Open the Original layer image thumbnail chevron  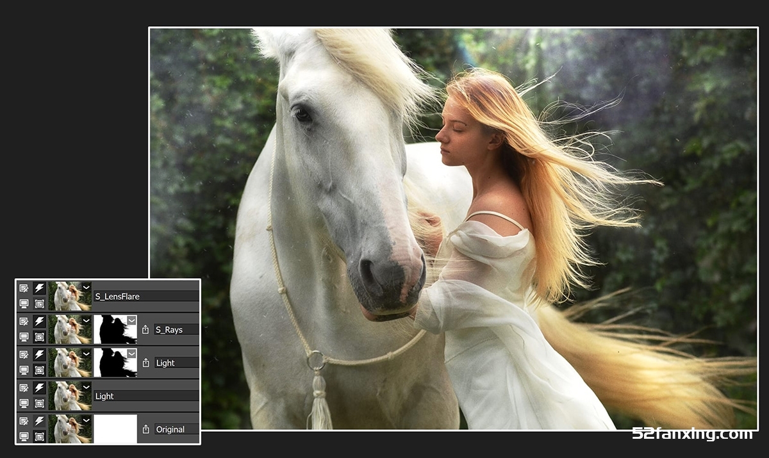(x=87, y=420)
